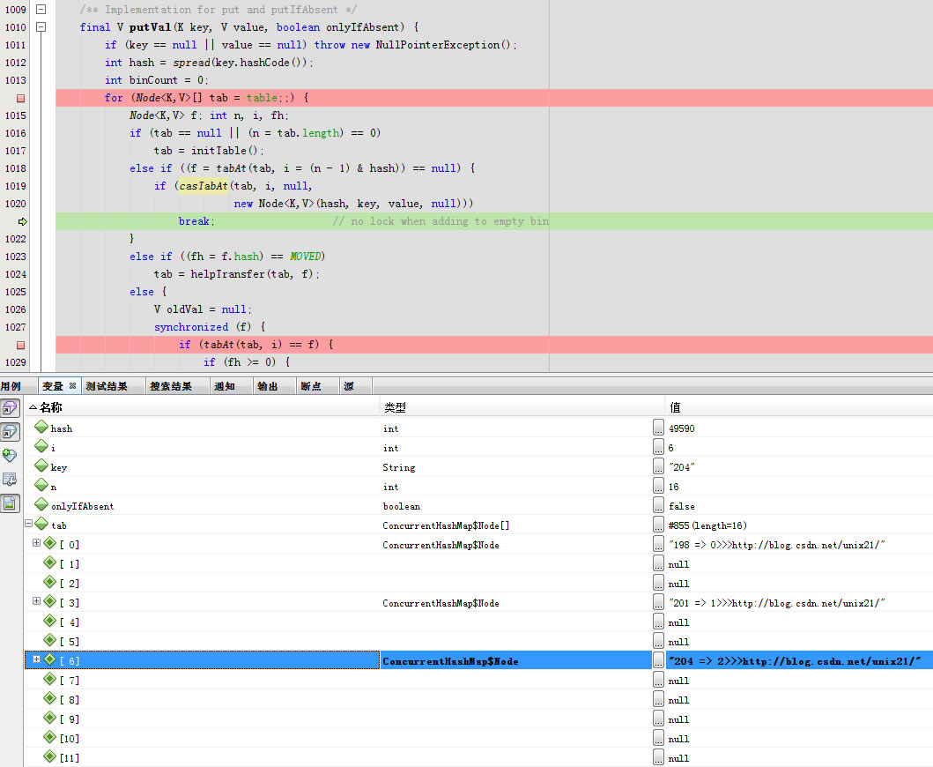Toggle breakpoint marker on 'if (tabAt(tab, i) == f)' line
The height and width of the screenshot is (767, 933).
pyautogui.click(x=21, y=345)
